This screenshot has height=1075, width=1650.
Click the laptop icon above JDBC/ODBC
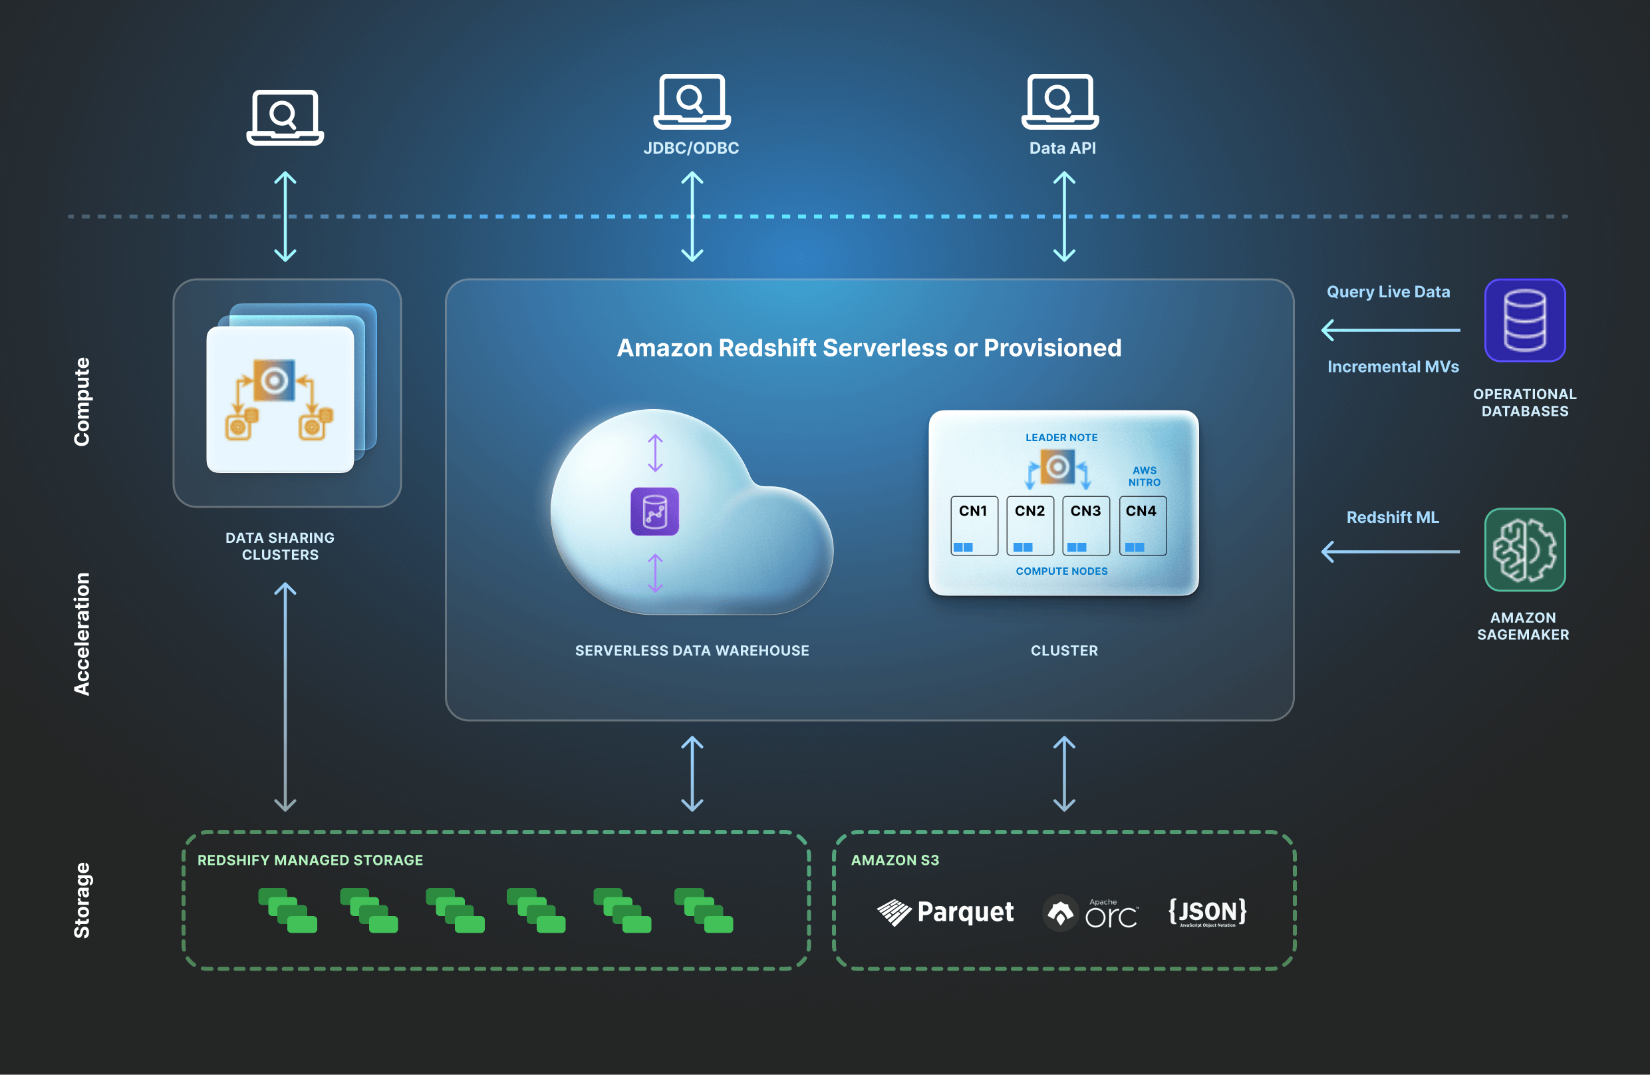coord(692,101)
